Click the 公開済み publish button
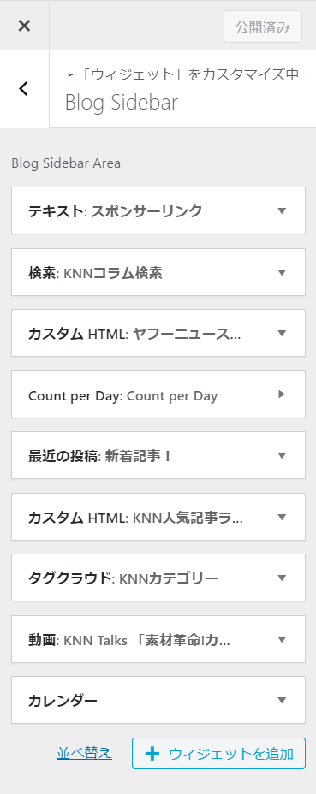316x794 pixels. point(263,27)
